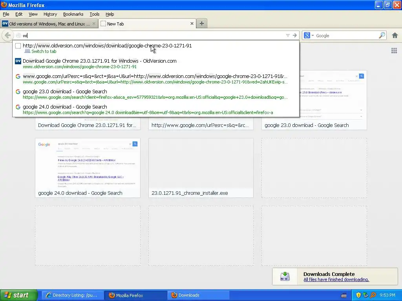Open the Home page icon
Image resolution: width=402 pixels, height=301 pixels.
click(x=395, y=35)
